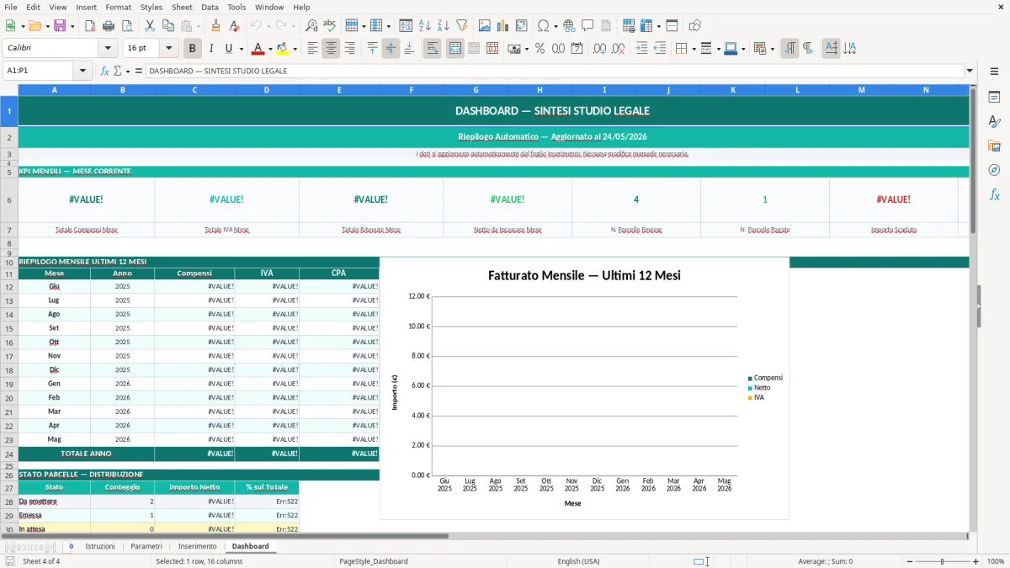Open Find & Replace

coord(311,26)
